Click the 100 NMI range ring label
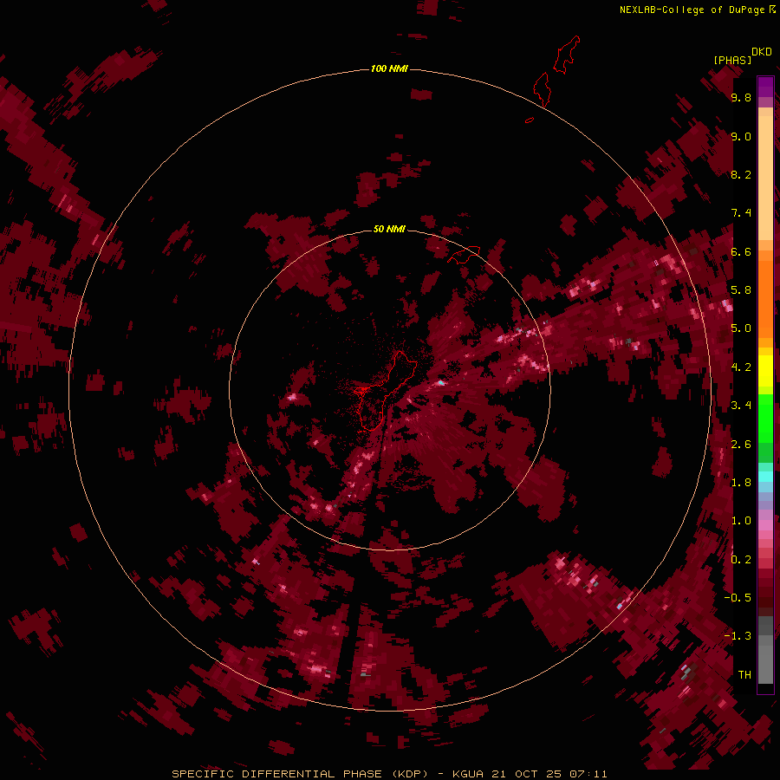Image resolution: width=780 pixels, height=780 pixels. (x=389, y=68)
